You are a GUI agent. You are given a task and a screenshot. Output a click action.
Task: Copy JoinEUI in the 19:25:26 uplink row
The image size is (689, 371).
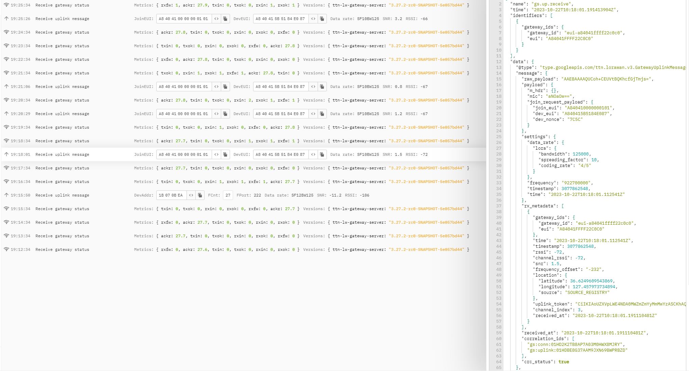tap(225, 19)
